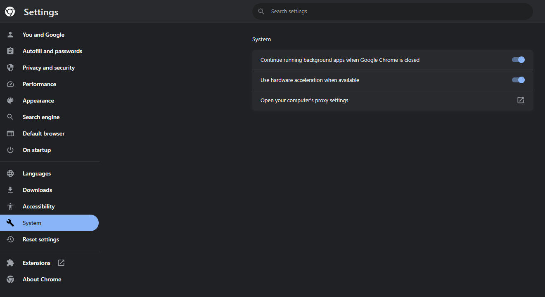Open proxy settings via external link icon
Viewport: 545px width, 297px height.
pyautogui.click(x=521, y=100)
